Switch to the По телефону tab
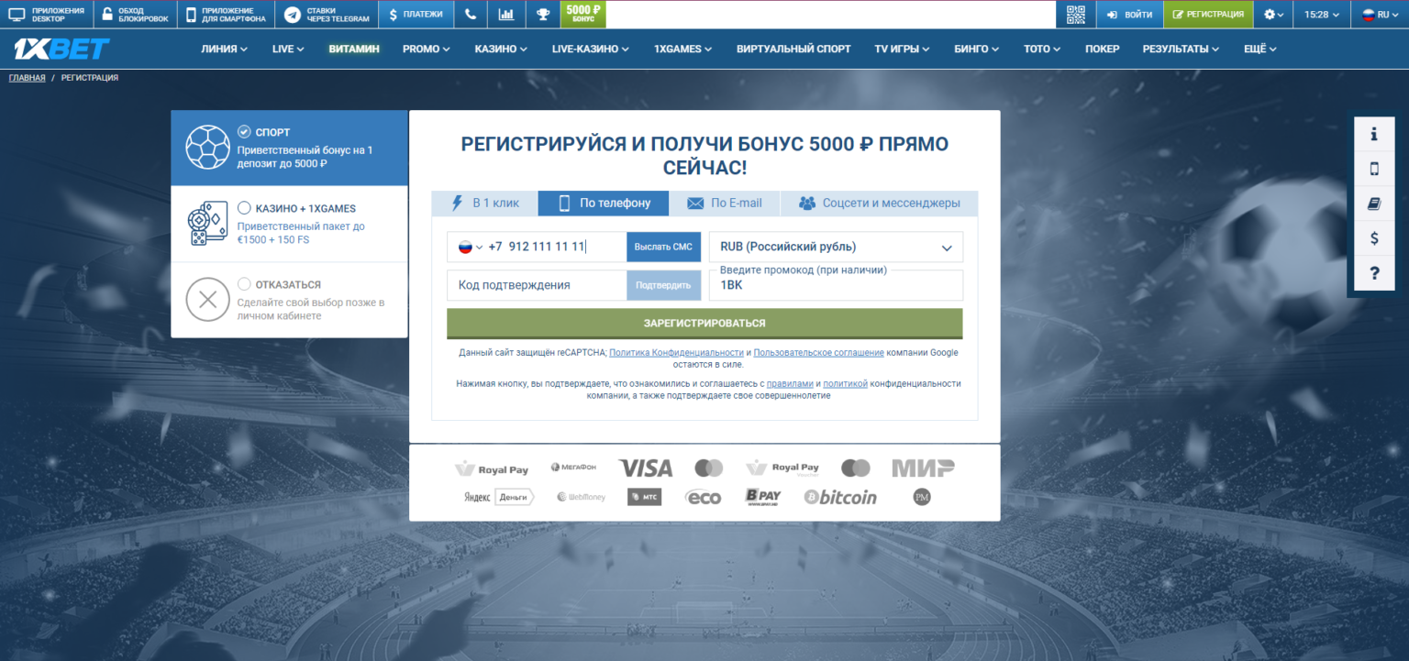 pos(604,204)
